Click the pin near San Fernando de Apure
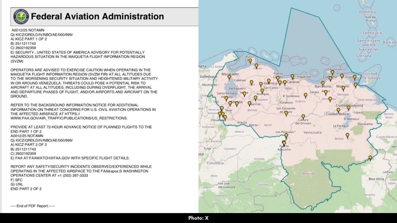 (286, 114)
